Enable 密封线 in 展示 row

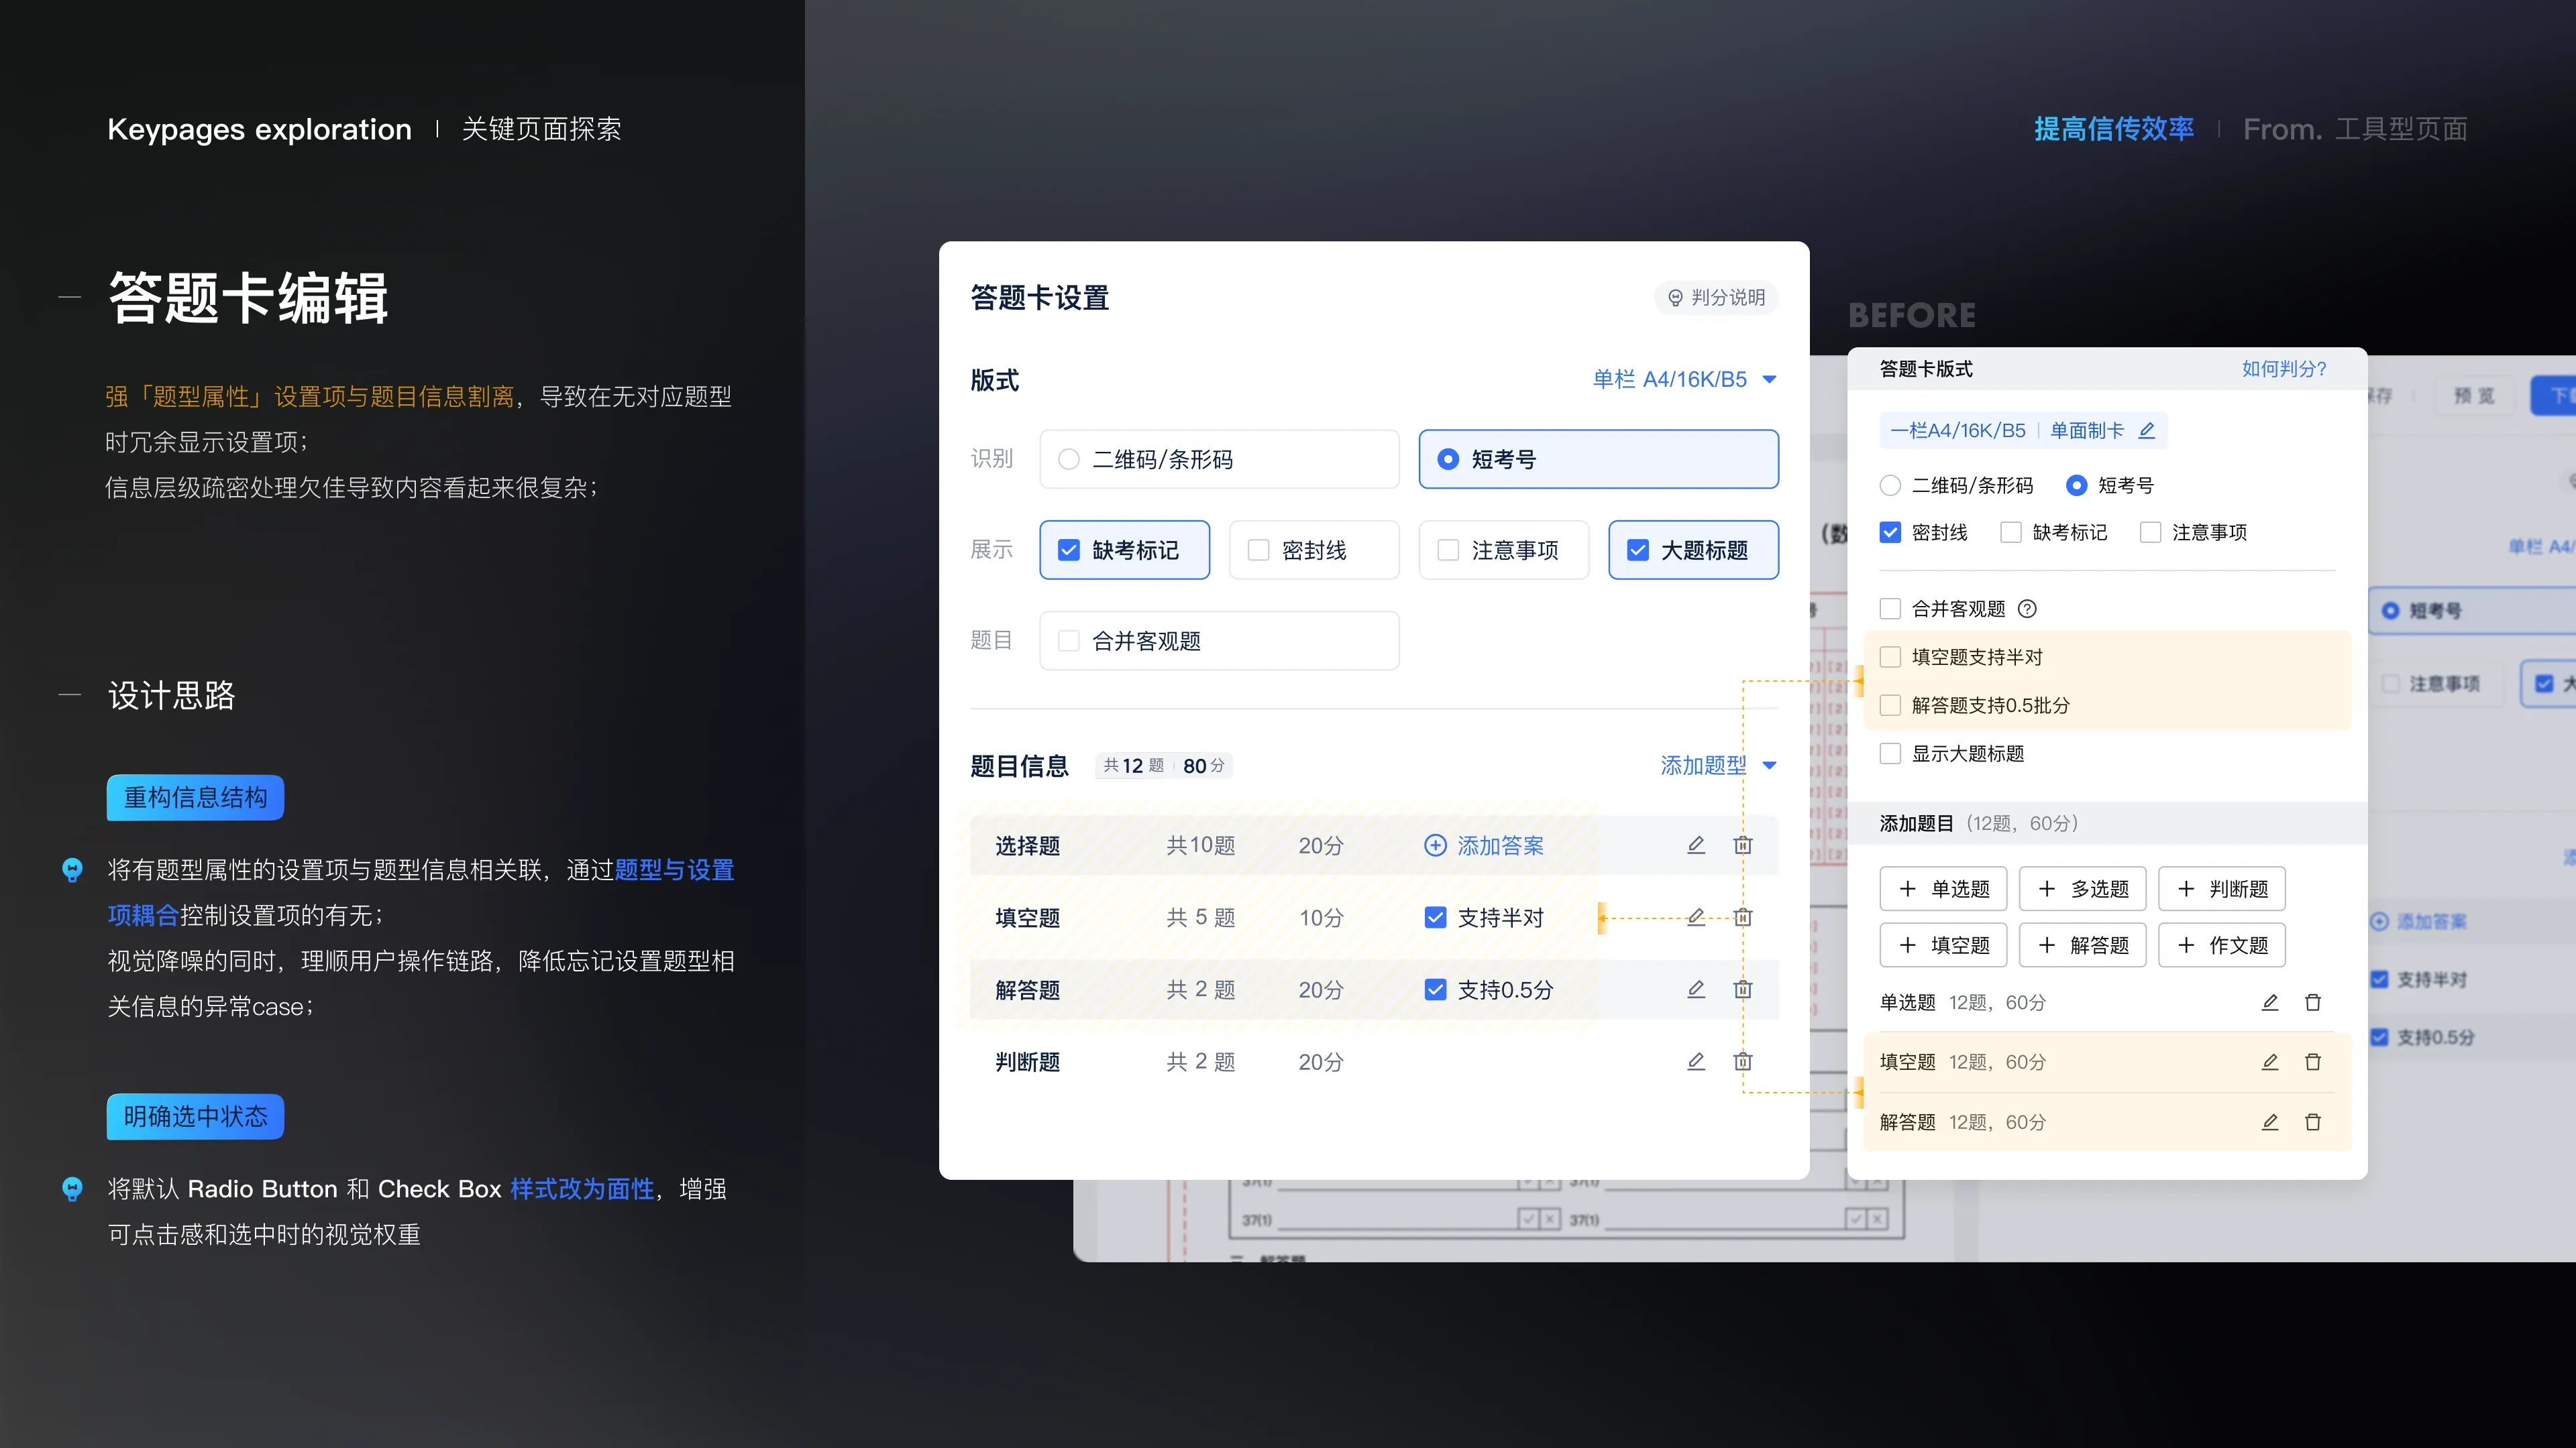pyautogui.click(x=1314, y=550)
